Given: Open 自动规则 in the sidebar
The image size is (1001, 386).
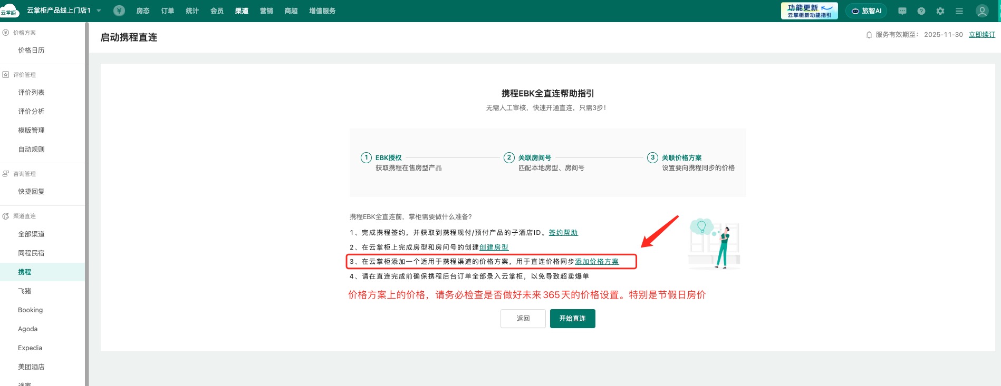Looking at the screenshot, I should click(x=31, y=150).
